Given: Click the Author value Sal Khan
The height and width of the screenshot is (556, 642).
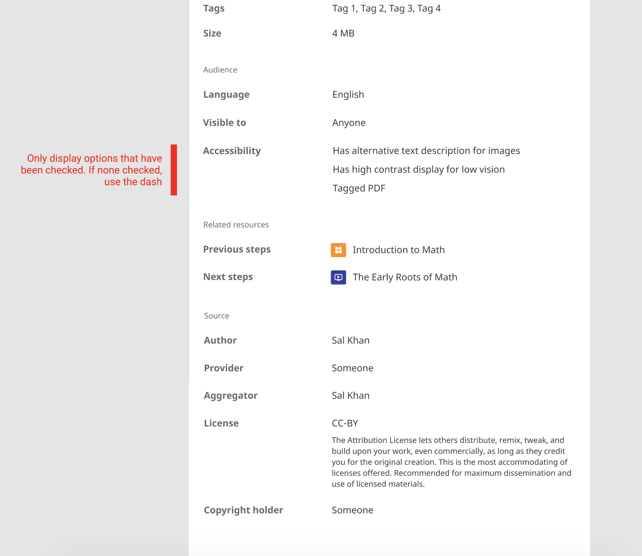Looking at the screenshot, I should pos(351,340).
